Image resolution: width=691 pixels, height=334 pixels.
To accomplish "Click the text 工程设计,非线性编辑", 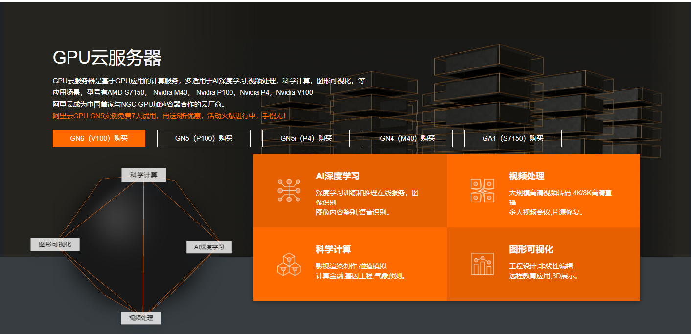I will (x=541, y=266).
